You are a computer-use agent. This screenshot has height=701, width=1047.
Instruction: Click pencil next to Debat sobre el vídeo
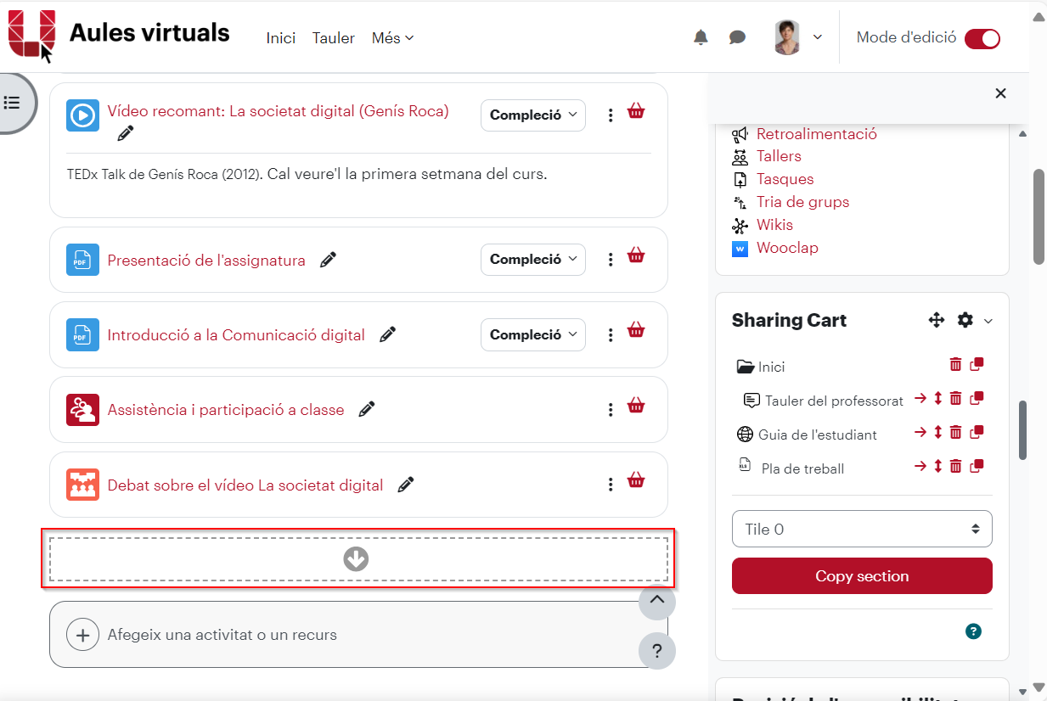[406, 485]
